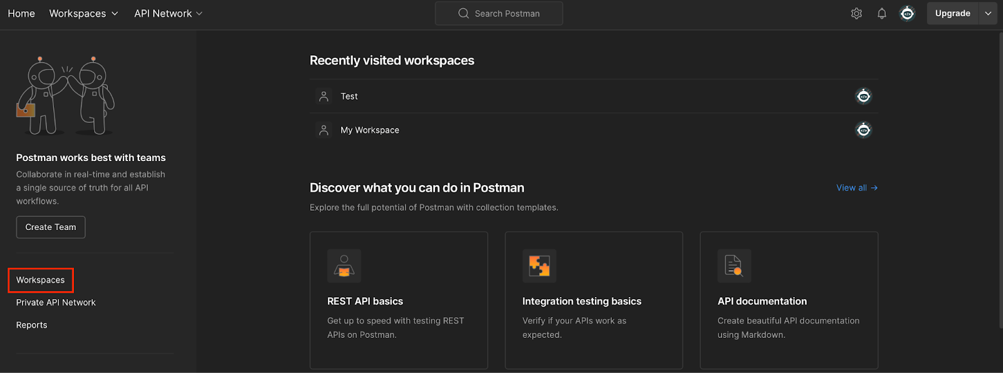Open the user avatar in header
This screenshot has width=1003, height=373.
(x=907, y=13)
